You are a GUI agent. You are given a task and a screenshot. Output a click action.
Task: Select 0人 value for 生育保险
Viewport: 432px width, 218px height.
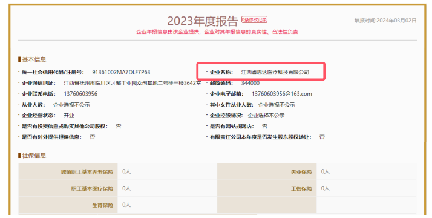coord(126,205)
